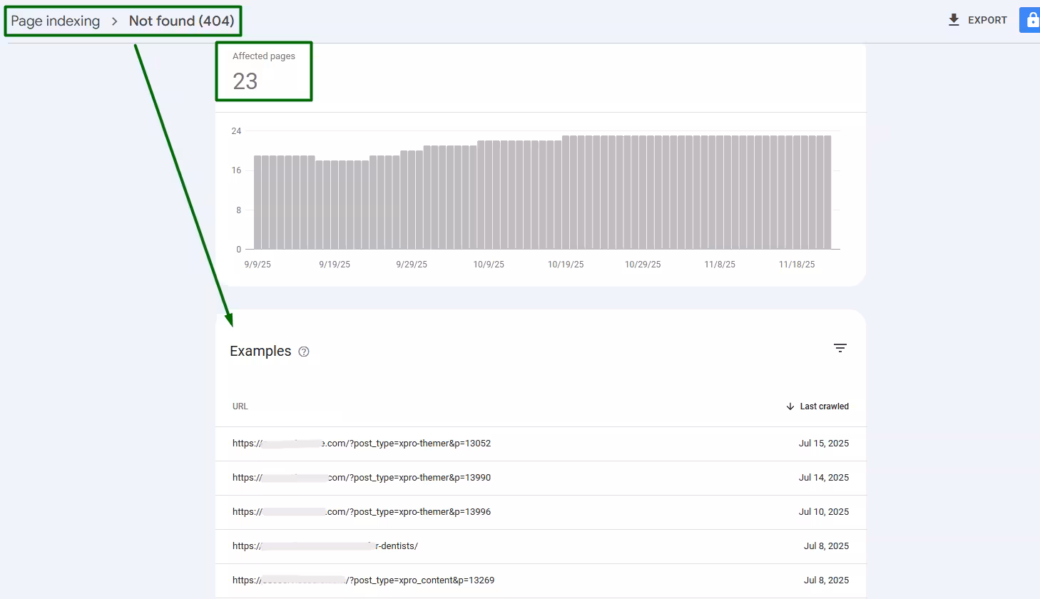
Task: Toggle the Affected pages metric card
Action: pos(263,71)
